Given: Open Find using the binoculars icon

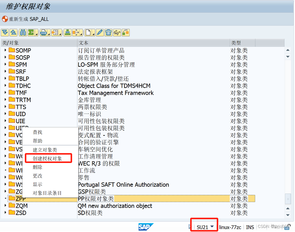Looking at the screenshot, I should point(23,32).
